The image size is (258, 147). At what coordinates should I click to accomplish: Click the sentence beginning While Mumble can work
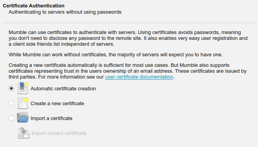(116, 55)
